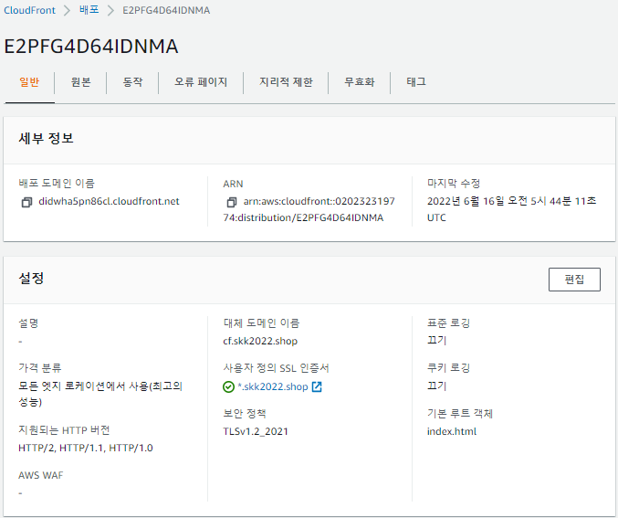Click cf.skk2022.shop alternate domain name
Viewport: 618px width, 518px height.
pyautogui.click(x=260, y=342)
